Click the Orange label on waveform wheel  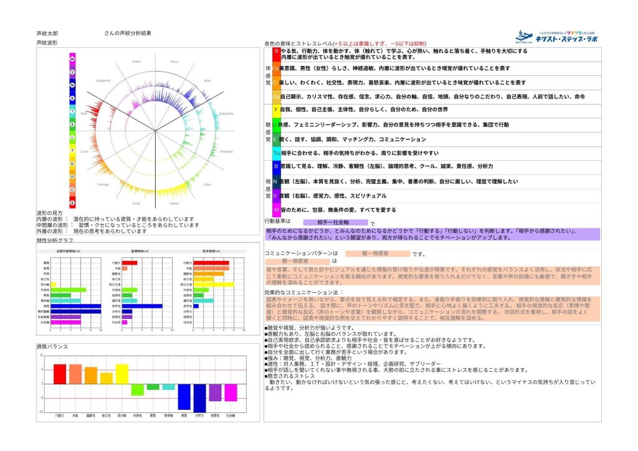[103, 184]
